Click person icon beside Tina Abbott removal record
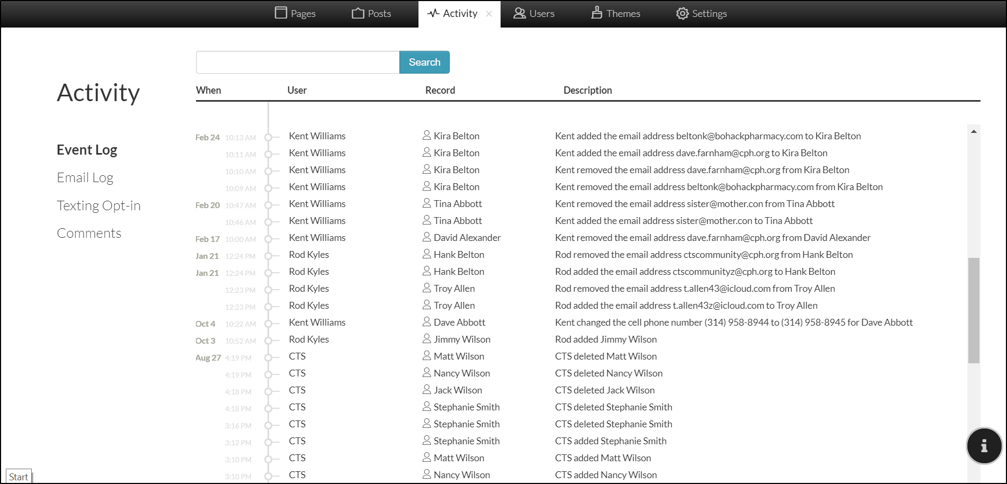Viewport: 1007px width, 484px height. [426, 203]
